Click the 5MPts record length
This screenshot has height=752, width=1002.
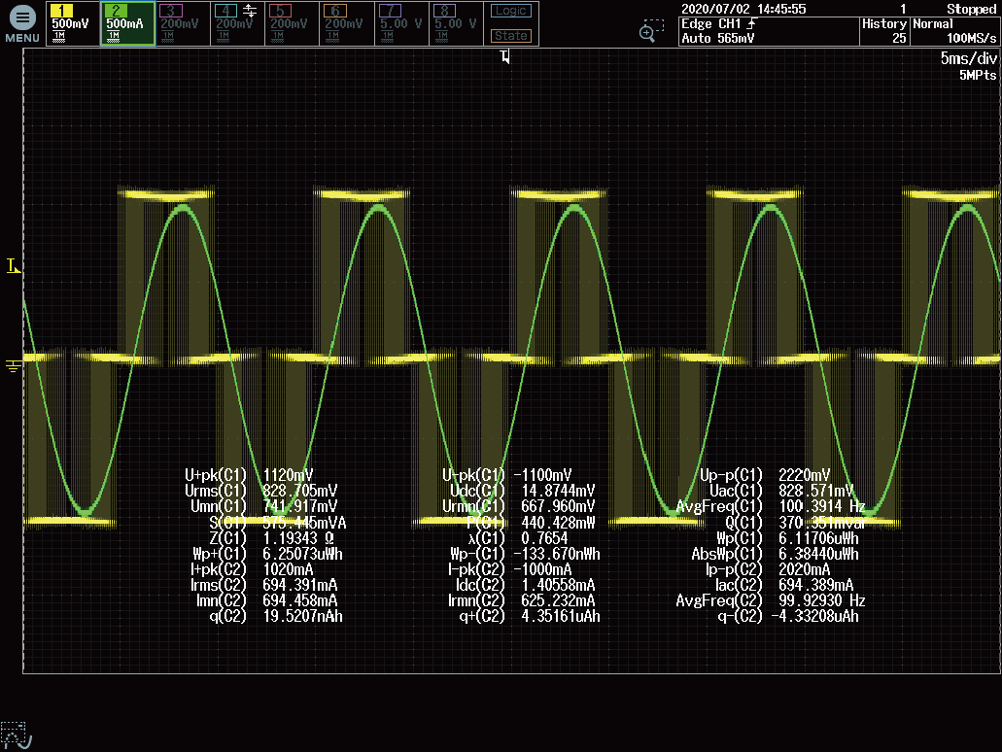pos(978,76)
